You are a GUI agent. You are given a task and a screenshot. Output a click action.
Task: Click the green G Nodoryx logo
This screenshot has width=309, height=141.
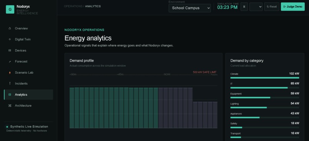(x=10, y=10)
